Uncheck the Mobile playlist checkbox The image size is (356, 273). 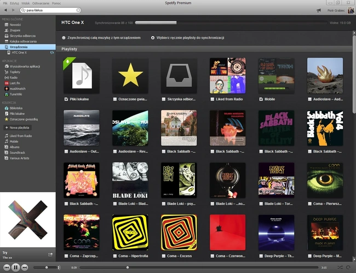[261, 99]
